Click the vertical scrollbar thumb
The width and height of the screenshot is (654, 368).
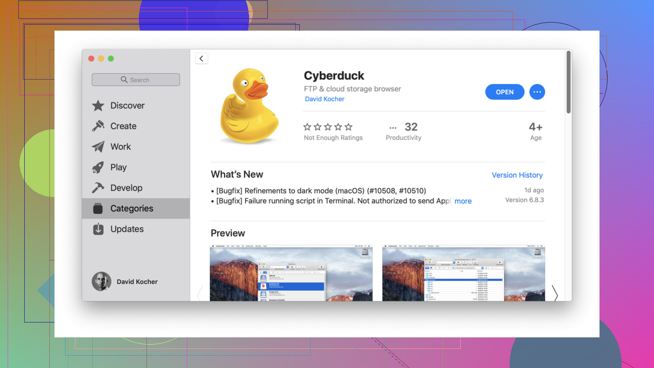click(x=568, y=82)
